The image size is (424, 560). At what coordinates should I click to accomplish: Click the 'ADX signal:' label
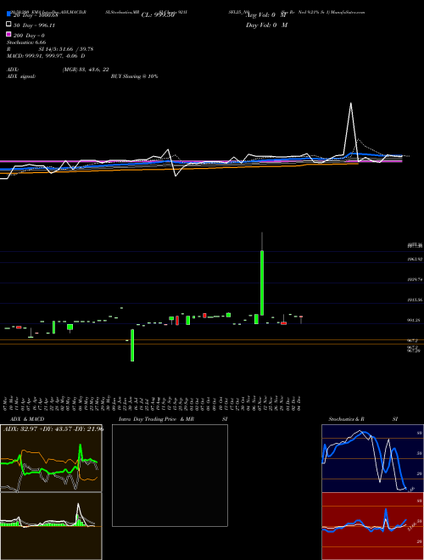20,76
